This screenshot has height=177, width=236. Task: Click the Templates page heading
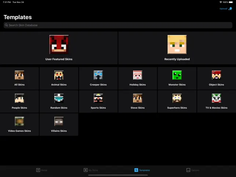click(x=18, y=17)
